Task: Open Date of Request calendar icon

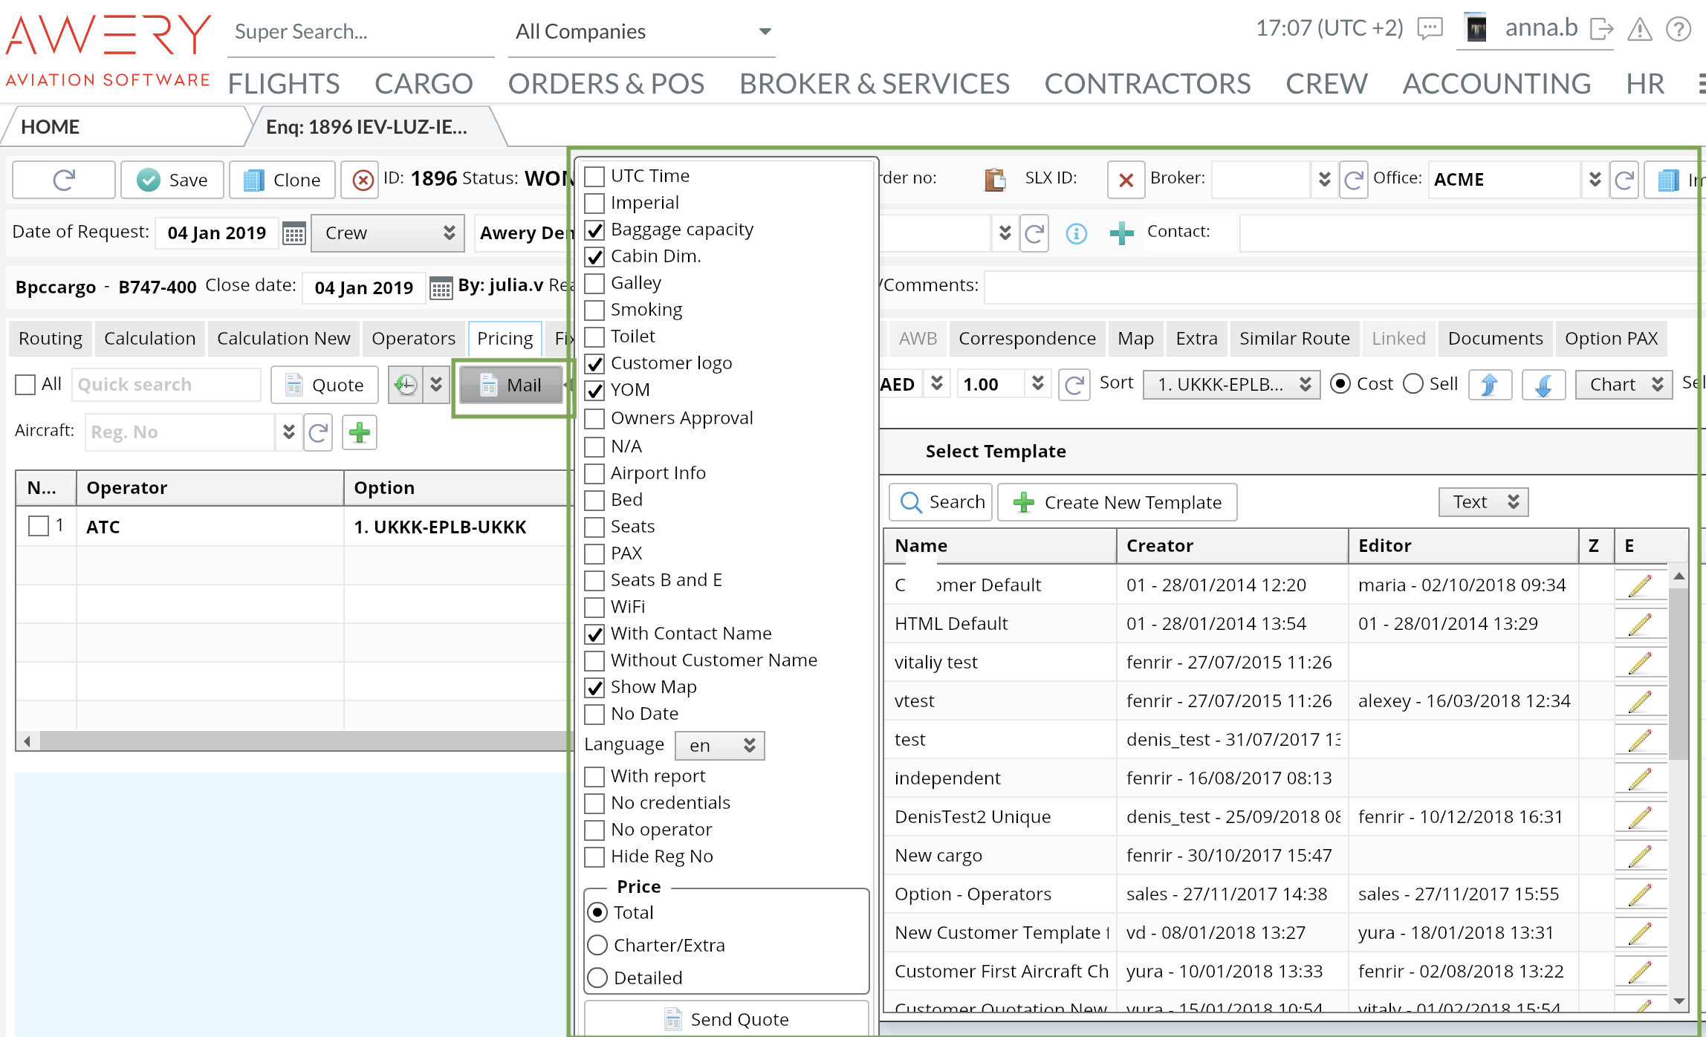Action: pyautogui.click(x=293, y=233)
